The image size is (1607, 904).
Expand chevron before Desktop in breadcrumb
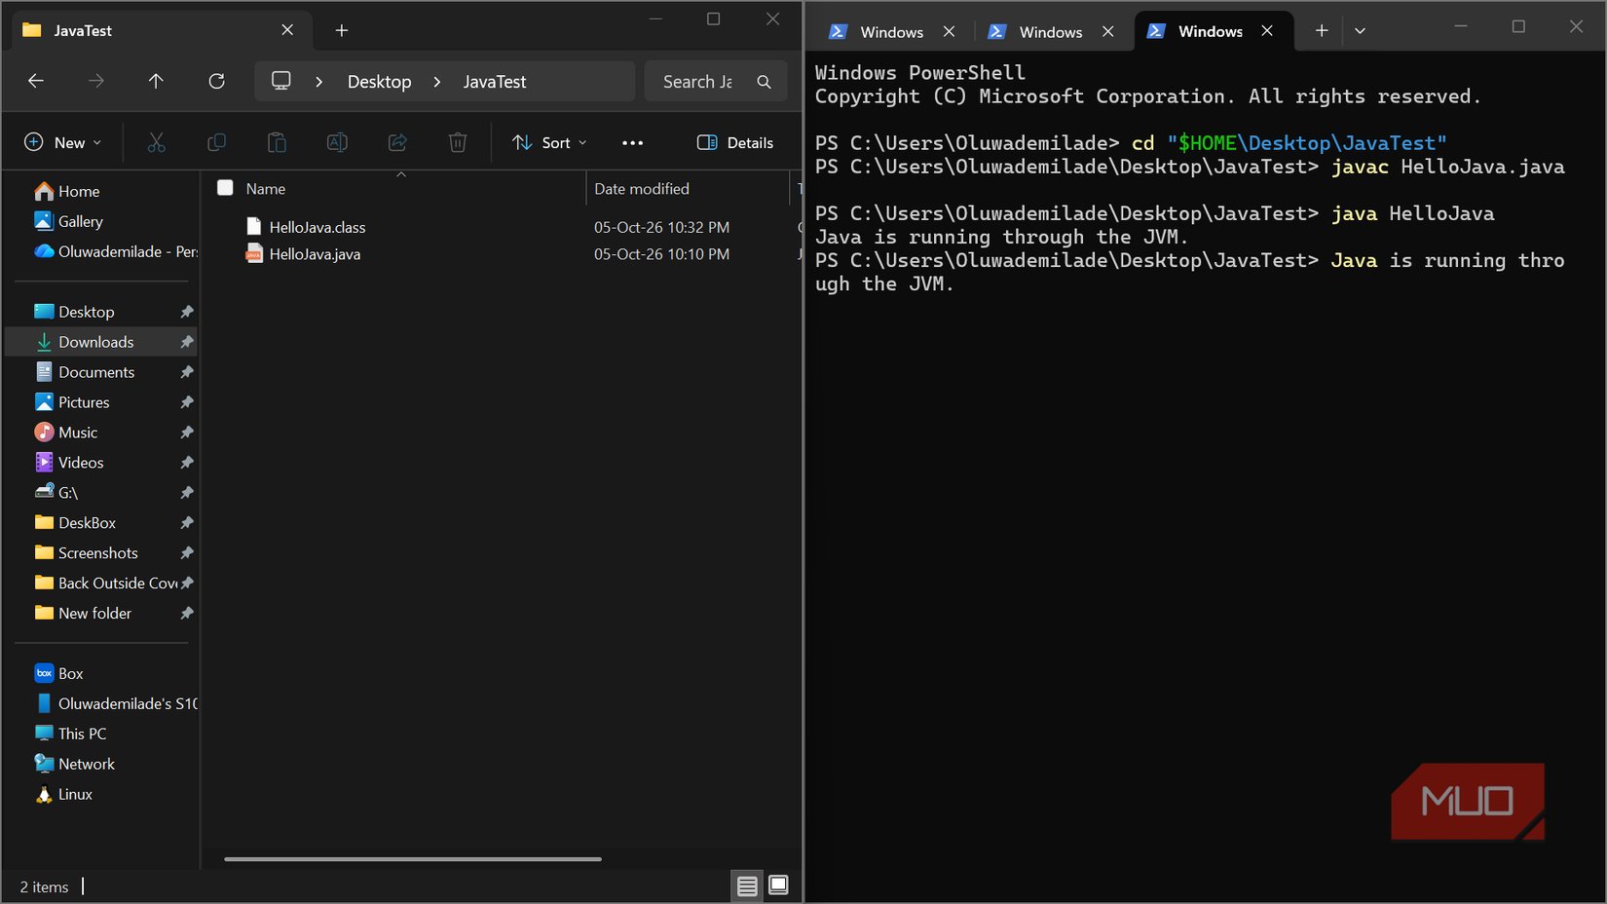pyautogui.click(x=318, y=82)
